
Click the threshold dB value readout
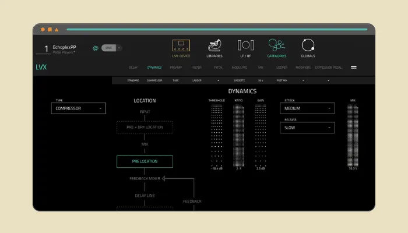[x=217, y=169]
